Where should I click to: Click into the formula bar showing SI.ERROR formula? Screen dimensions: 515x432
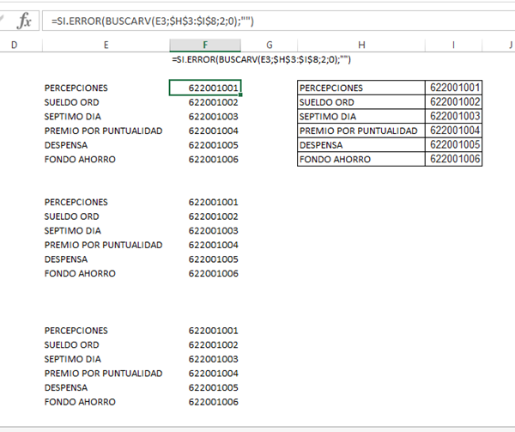click(278, 21)
